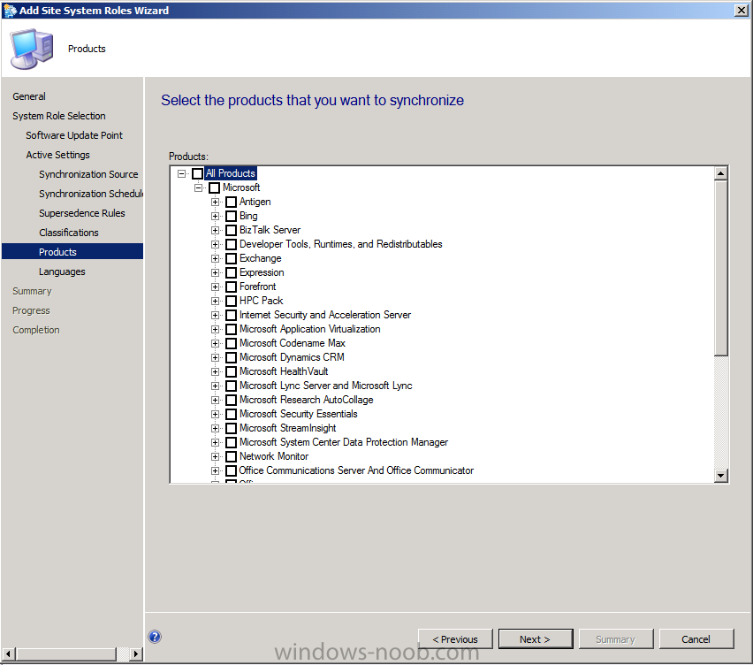Expand the Bing tree node

pyautogui.click(x=215, y=216)
